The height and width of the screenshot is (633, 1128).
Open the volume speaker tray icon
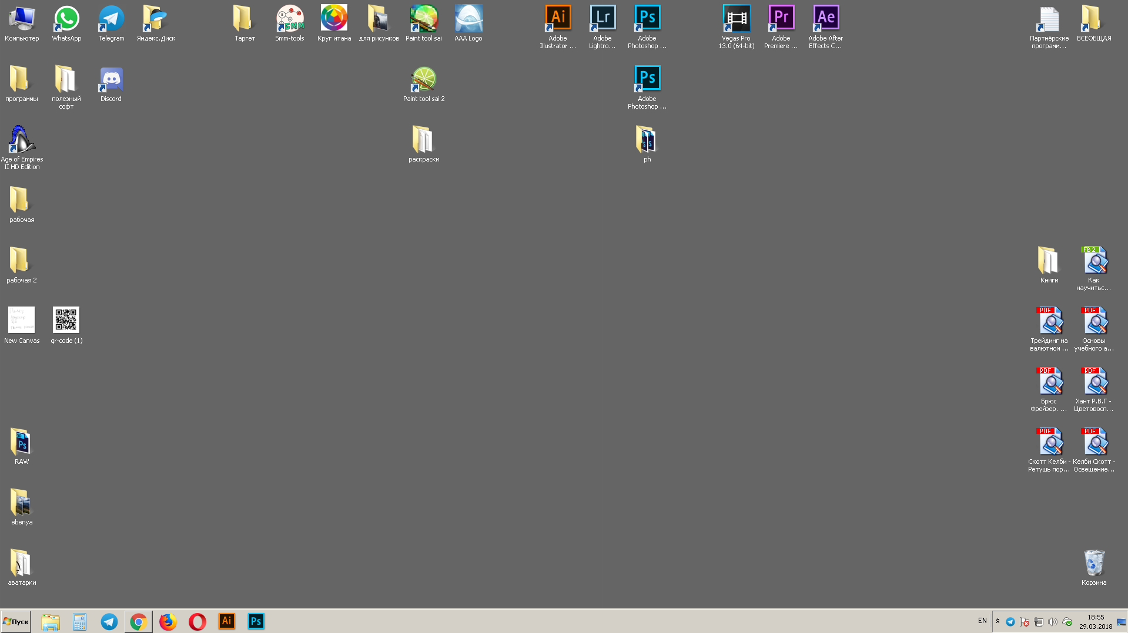click(x=1053, y=622)
